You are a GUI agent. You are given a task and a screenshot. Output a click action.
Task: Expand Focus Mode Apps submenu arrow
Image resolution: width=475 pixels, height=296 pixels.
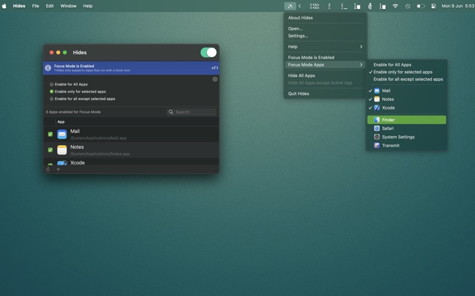(361, 65)
